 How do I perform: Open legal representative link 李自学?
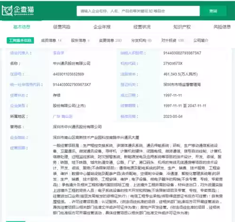[x=58, y=53]
